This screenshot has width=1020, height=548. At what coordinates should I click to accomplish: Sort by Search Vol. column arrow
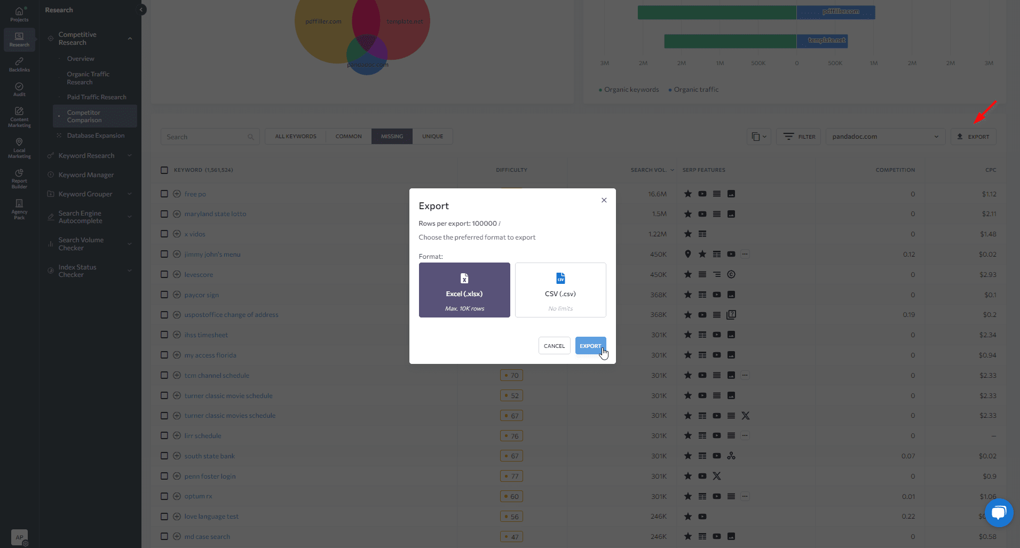click(672, 170)
